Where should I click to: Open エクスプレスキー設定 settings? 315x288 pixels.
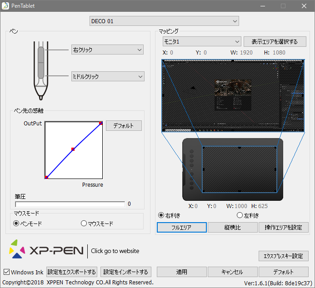pyautogui.click(x=284, y=256)
